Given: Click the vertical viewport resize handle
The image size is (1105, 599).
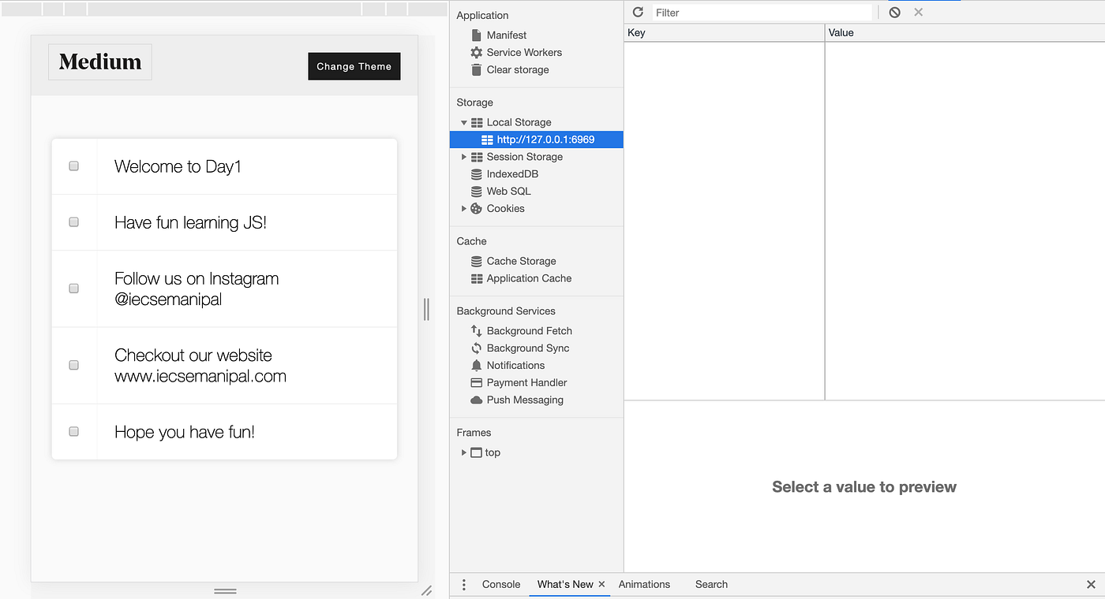Looking at the screenshot, I should (427, 309).
